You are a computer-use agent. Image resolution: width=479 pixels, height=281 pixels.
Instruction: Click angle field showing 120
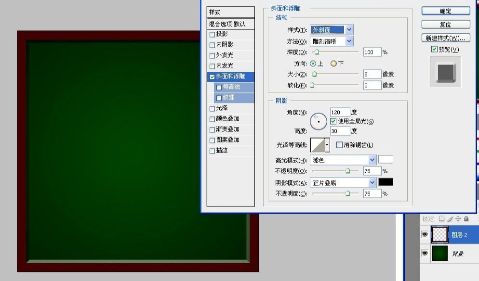coord(340,112)
